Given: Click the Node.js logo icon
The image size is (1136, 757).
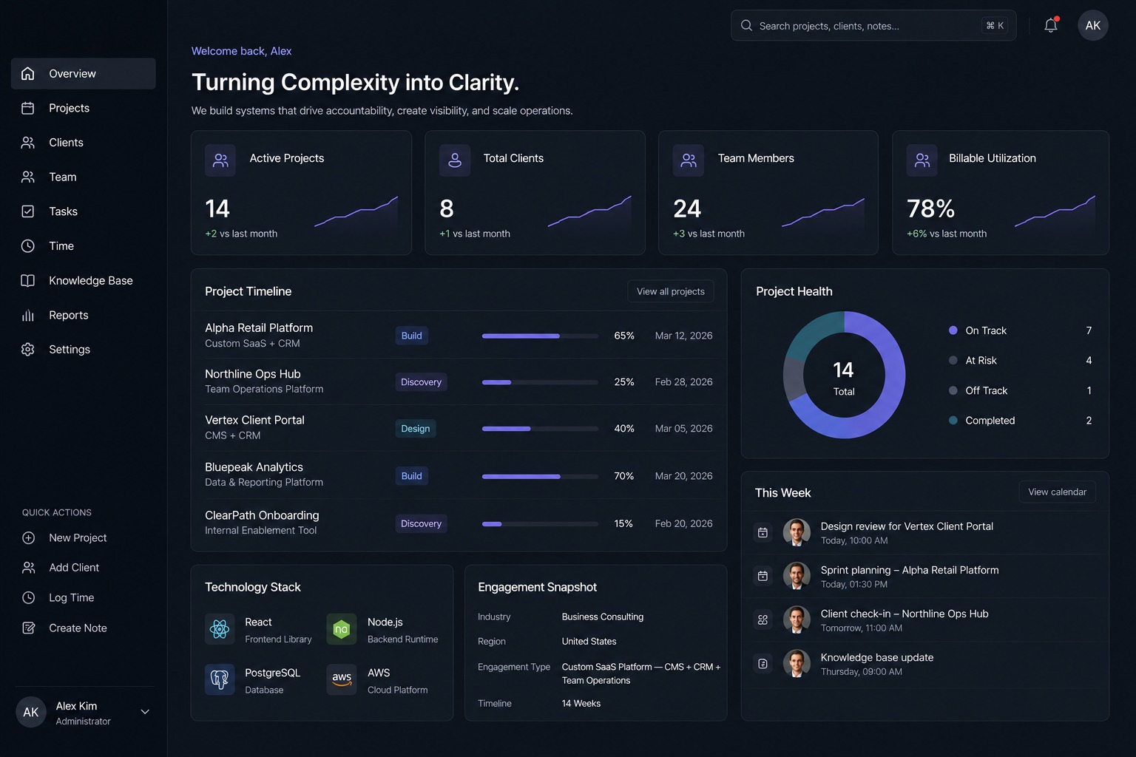Looking at the screenshot, I should pos(342,629).
